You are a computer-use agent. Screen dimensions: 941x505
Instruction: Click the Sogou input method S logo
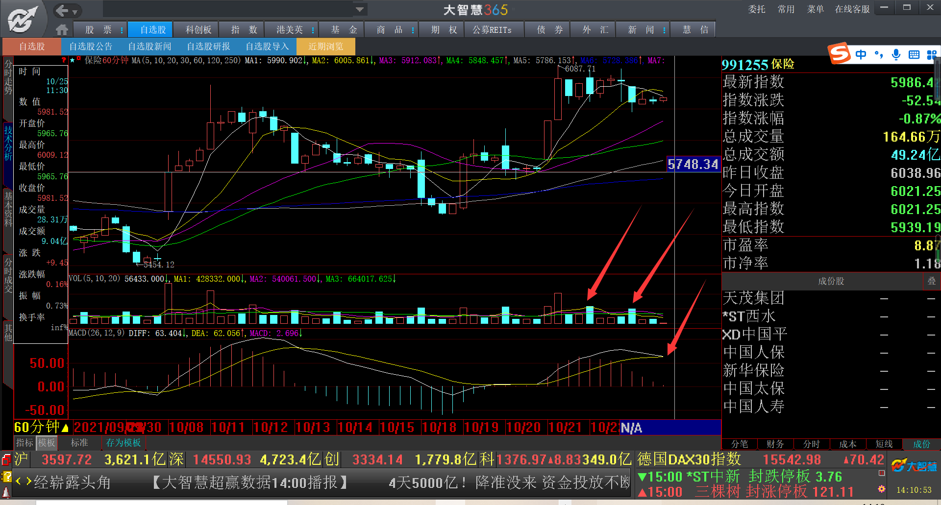pyautogui.click(x=839, y=53)
